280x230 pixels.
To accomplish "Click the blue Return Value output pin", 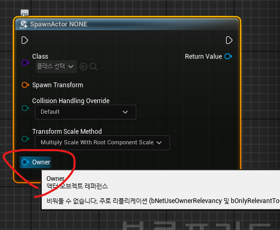I will (228, 57).
